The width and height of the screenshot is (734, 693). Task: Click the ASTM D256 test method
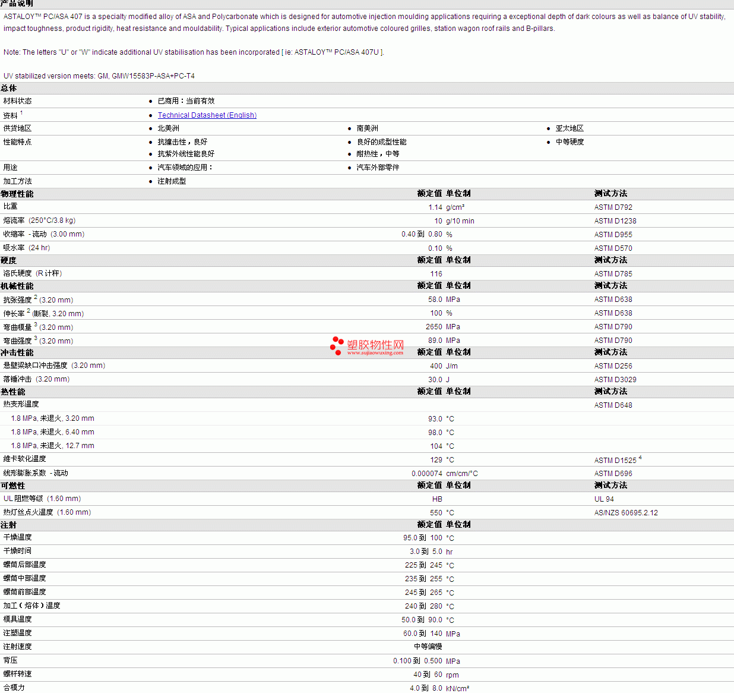613,366
